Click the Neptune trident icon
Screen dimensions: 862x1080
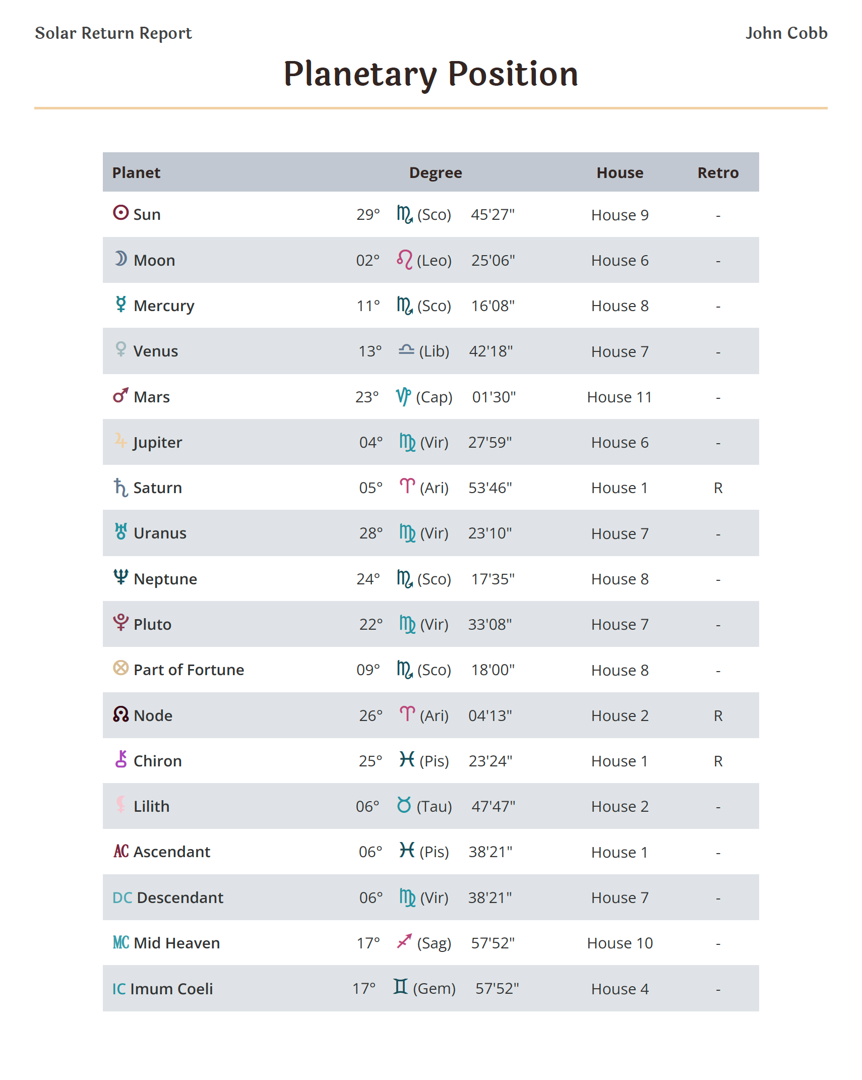120,577
